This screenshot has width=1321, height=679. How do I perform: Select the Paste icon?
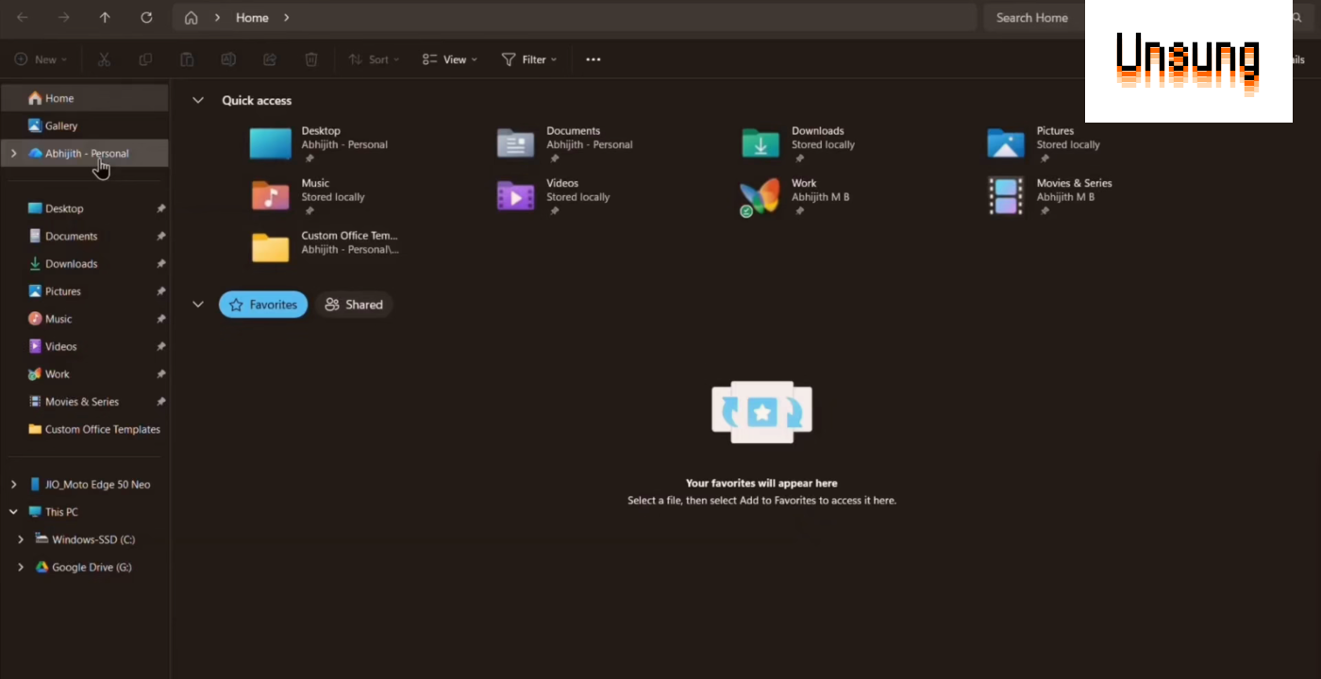click(187, 58)
